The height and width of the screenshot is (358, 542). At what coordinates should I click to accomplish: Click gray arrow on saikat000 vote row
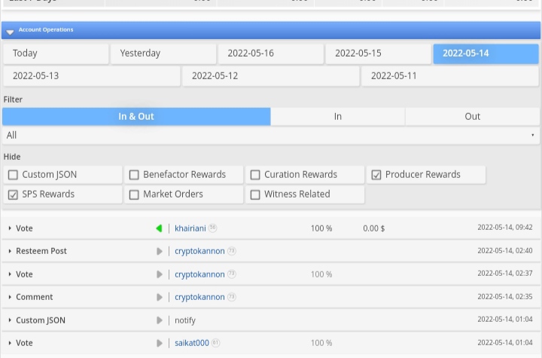160,344
